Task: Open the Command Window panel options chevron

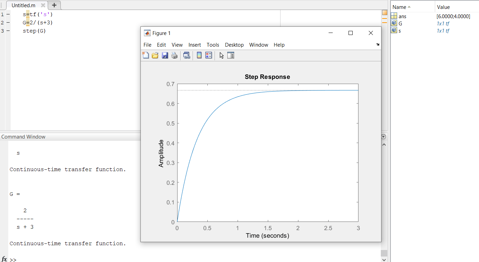Action: [384, 136]
